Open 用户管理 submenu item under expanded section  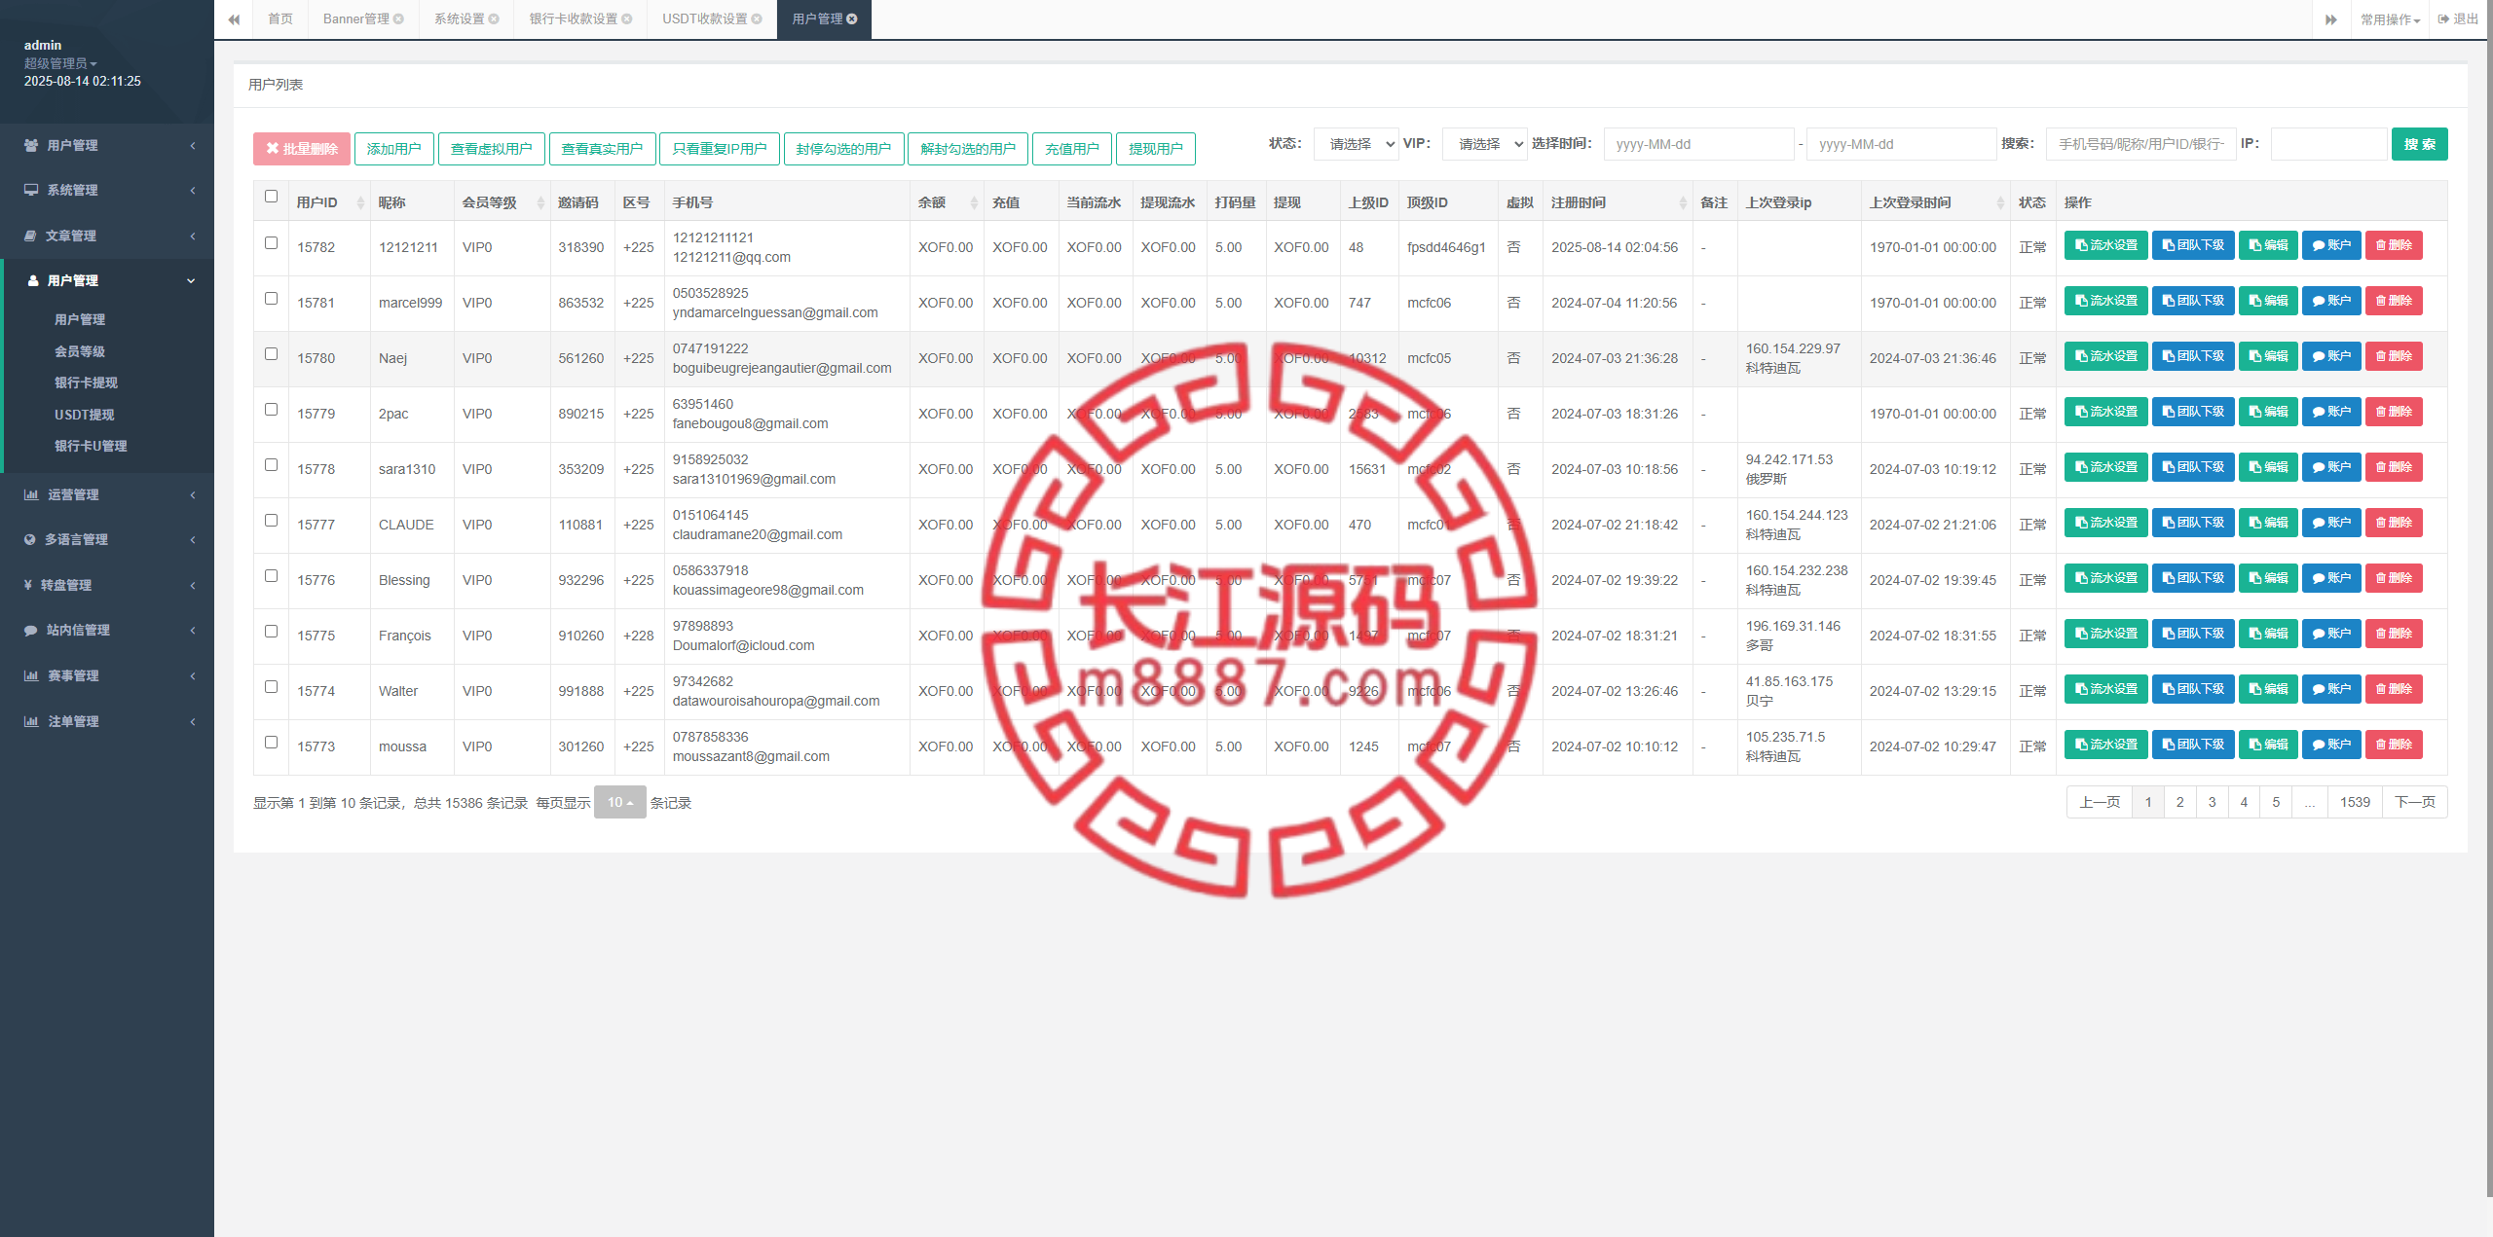point(80,319)
